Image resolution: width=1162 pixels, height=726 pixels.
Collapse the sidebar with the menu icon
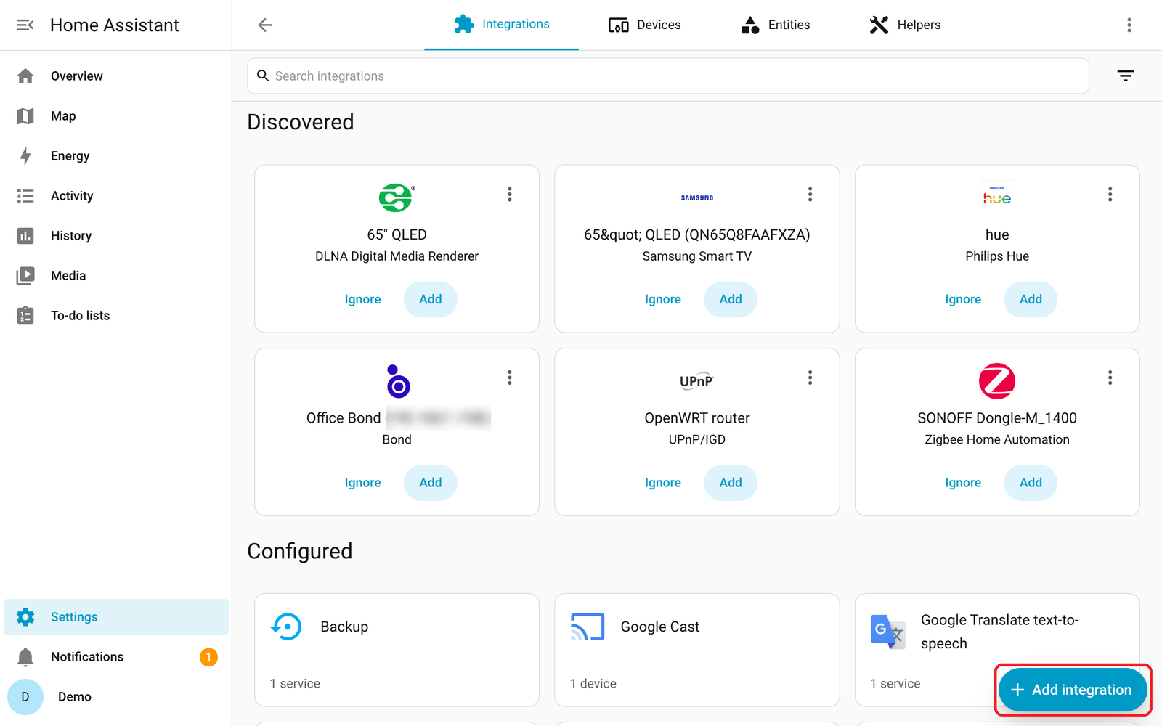click(25, 25)
